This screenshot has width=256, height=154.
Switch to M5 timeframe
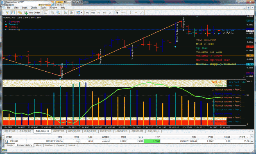tap(88, 13)
